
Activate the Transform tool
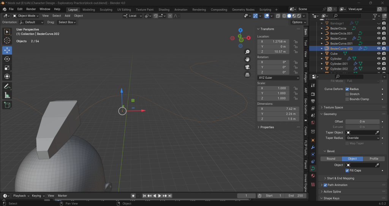(x=7, y=76)
